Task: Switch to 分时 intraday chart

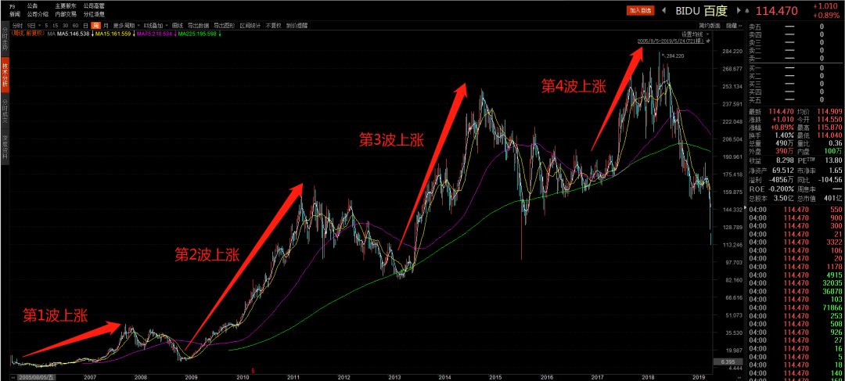Action: 18,25
